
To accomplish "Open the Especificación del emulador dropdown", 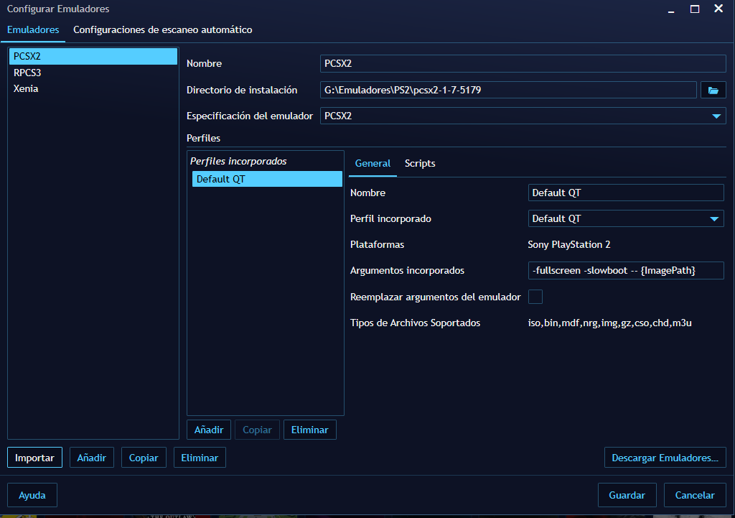I will tap(716, 116).
